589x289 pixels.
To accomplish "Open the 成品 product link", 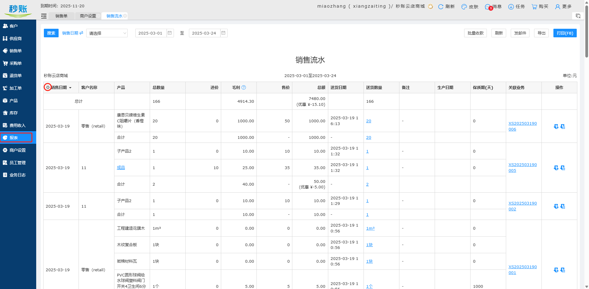I will 121,168.
